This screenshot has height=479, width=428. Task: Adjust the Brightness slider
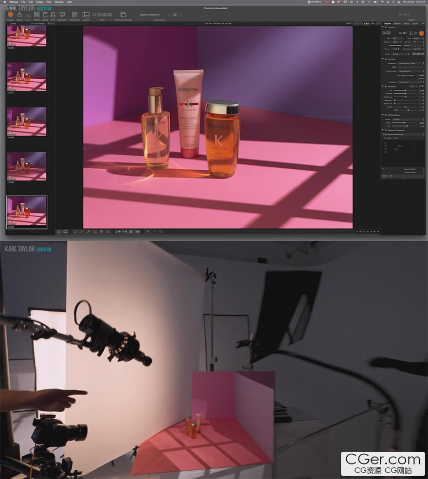coord(406,97)
